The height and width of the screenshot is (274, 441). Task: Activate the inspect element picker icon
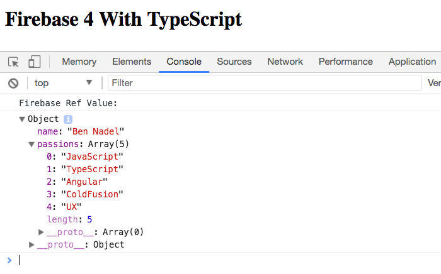click(x=13, y=62)
